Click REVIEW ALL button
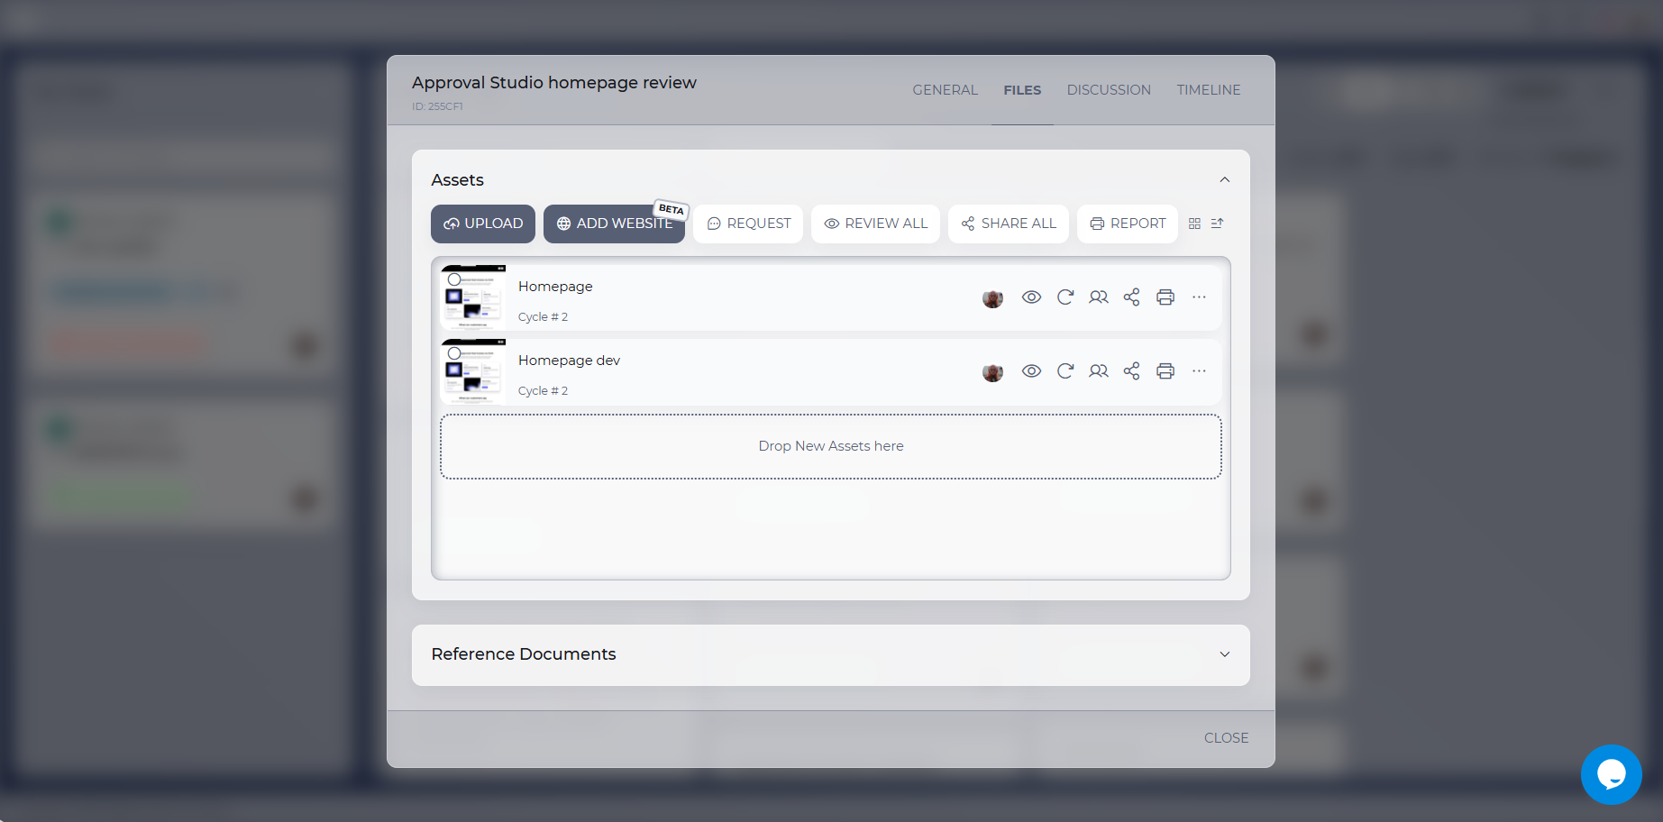Viewport: 1663px width, 822px height. point(875,224)
